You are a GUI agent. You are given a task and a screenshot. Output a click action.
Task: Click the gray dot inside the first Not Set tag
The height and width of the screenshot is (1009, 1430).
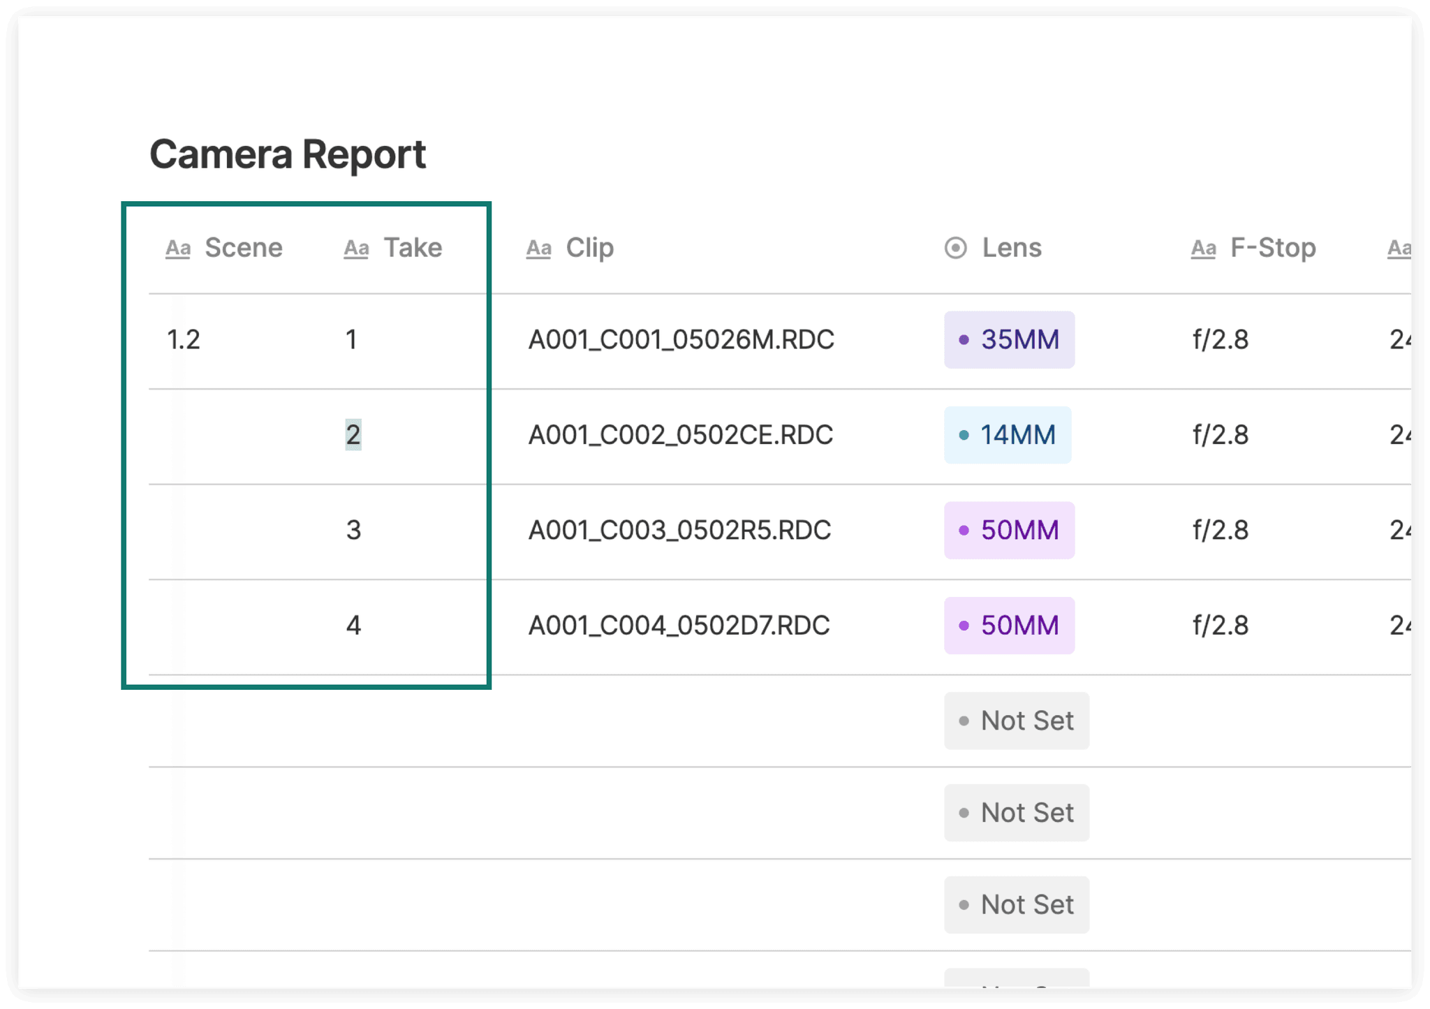click(966, 721)
